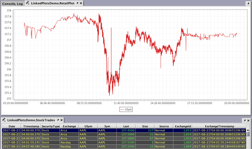Click the Nasdaq cell with ExchangeId 1,069
252x149 pixels.
69,146
